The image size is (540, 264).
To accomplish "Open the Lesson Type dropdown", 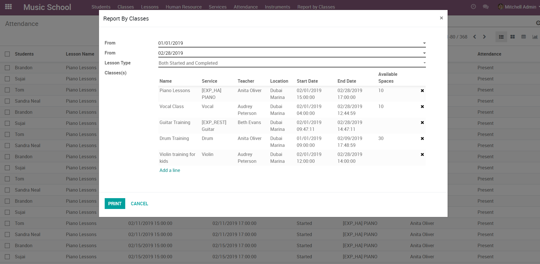I will click(424, 63).
